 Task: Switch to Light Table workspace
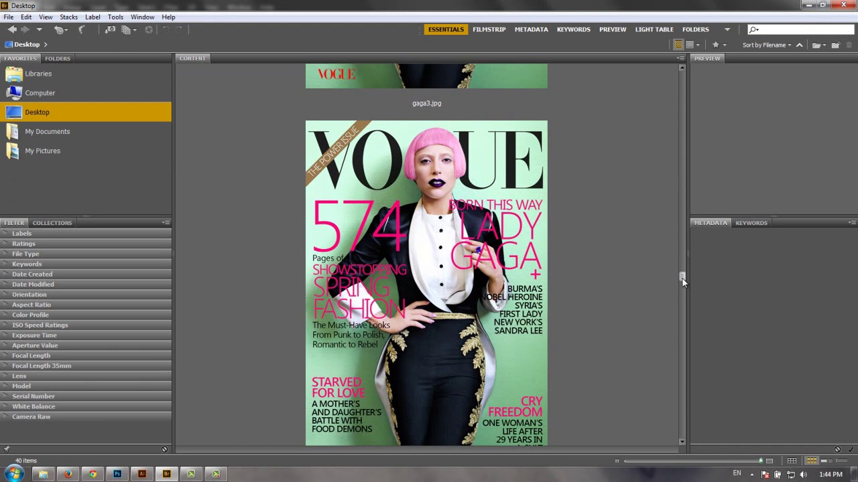tap(654, 29)
